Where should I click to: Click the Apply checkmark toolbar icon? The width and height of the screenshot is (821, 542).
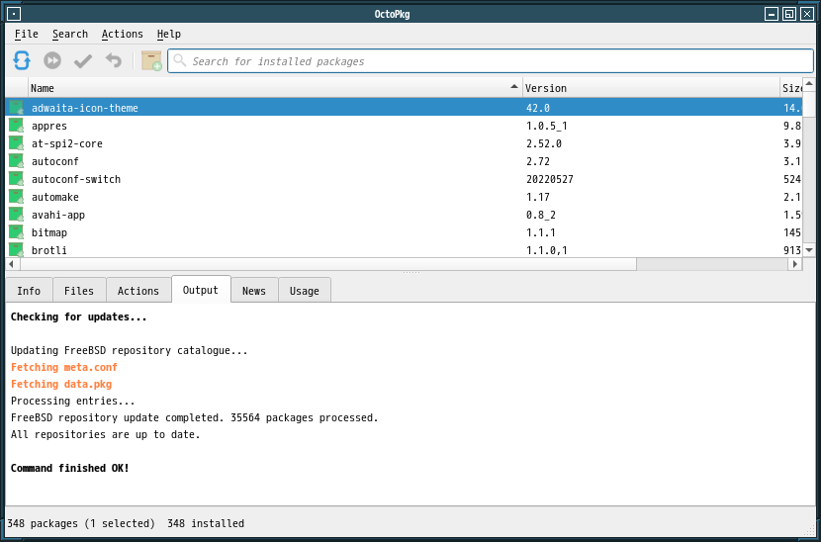tap(83, 61)
